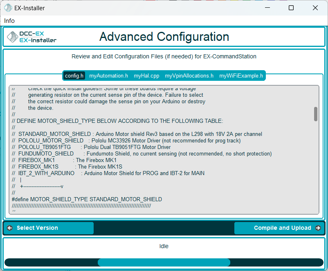Go back with the Select Version label

coord(37,228)
